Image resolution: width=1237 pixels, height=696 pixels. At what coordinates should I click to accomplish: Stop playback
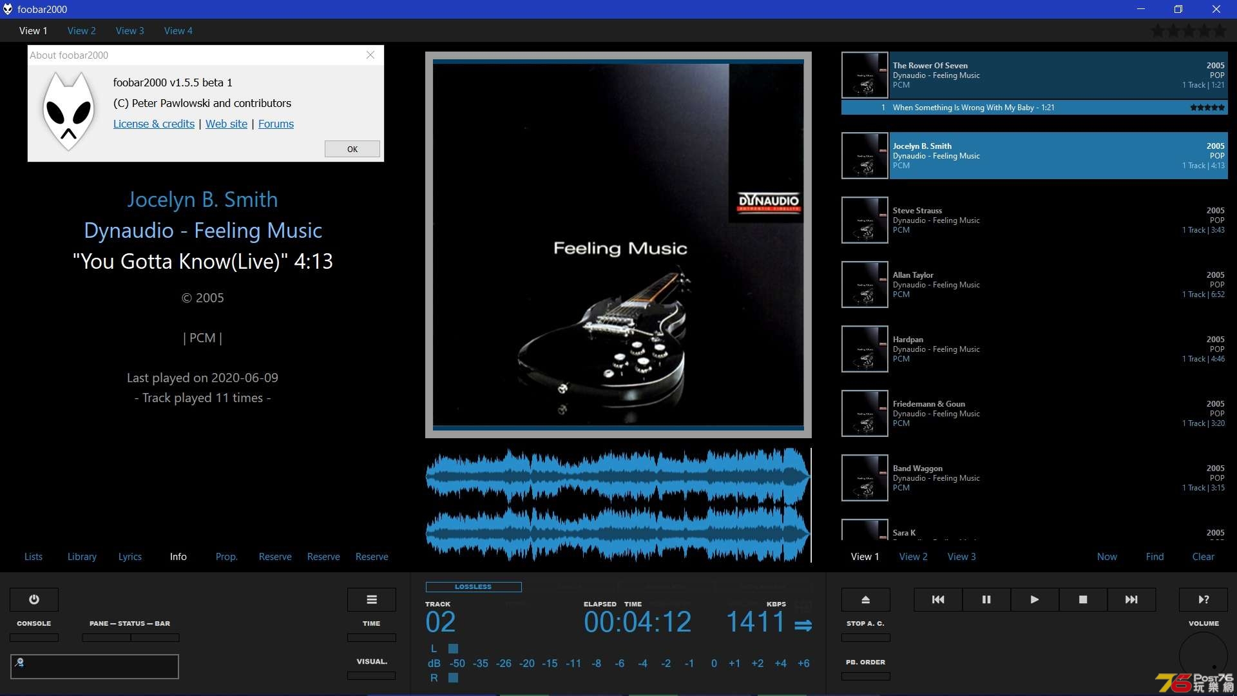[1083, 599]
